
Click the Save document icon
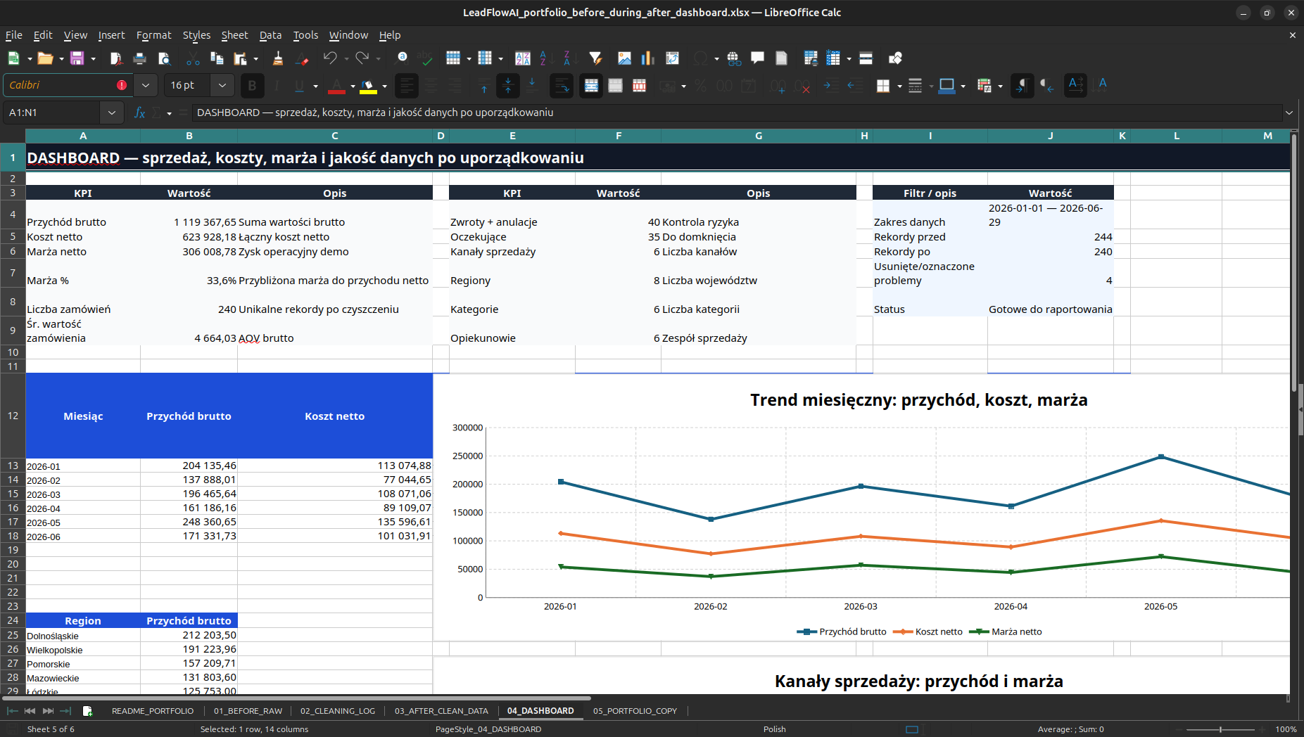[x=77, y=58]
